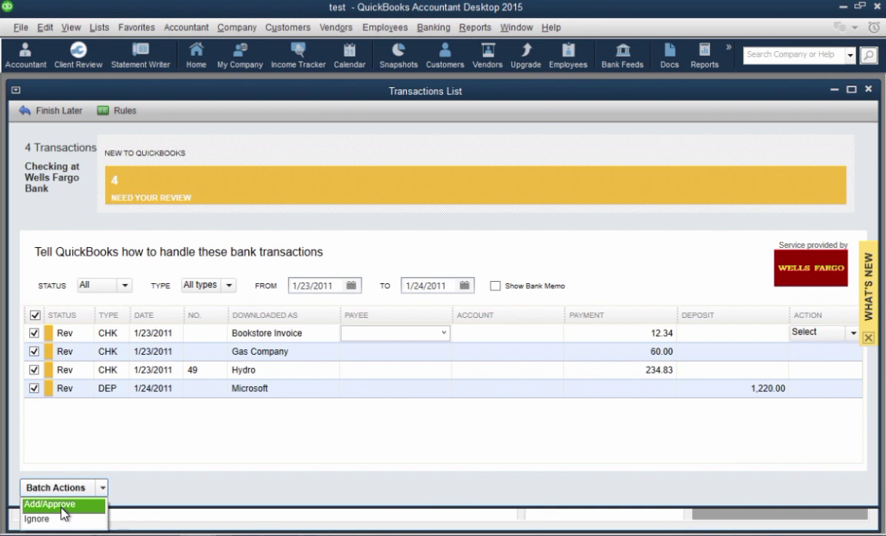Uncheck the Bookstore Invoice transaction

click(34, 334)
